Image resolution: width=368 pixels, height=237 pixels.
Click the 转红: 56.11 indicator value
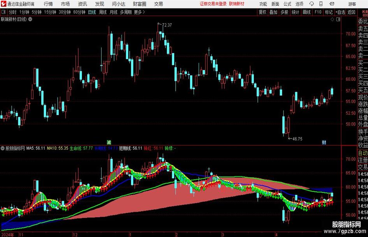(x=153, y=148)
